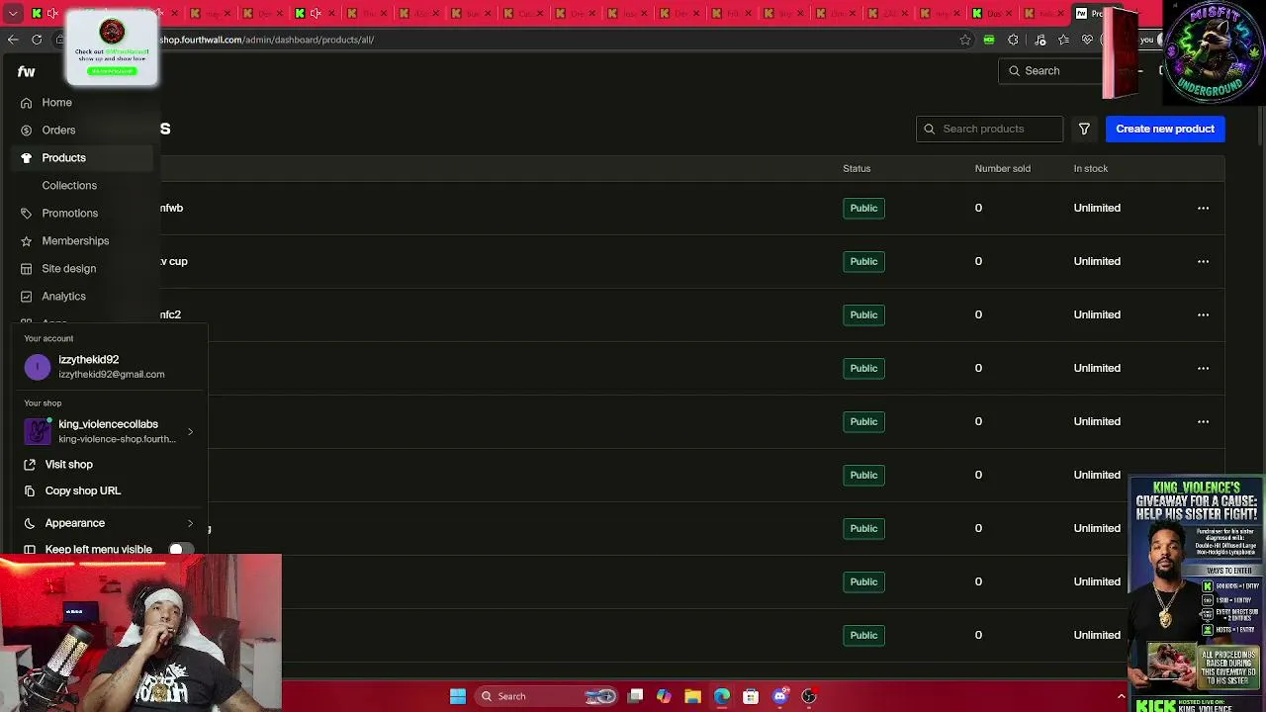Click the browser back arrow

(13, 40)
